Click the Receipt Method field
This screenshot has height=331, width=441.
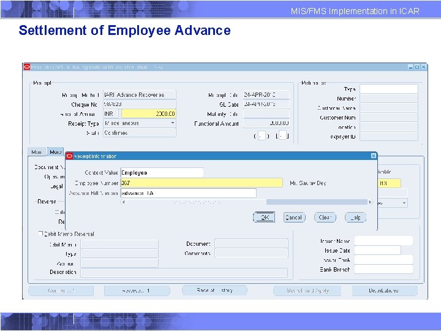[x=140, y=94]
